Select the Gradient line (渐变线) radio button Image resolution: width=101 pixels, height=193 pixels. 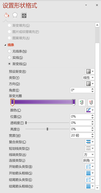(9, 64)
